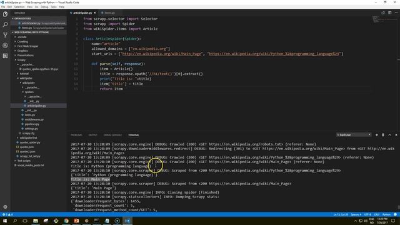Expand the Presentations folder

[25, 56]
